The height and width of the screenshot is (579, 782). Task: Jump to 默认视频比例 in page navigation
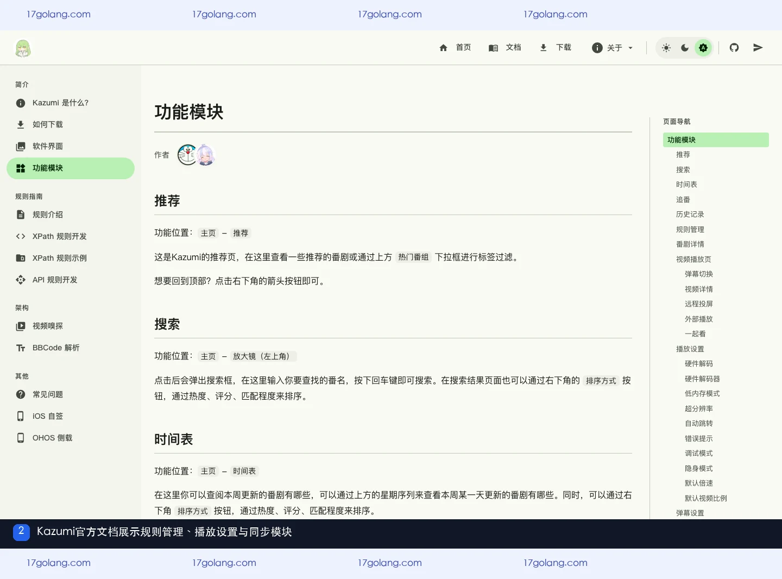click(x=706, y=499)
